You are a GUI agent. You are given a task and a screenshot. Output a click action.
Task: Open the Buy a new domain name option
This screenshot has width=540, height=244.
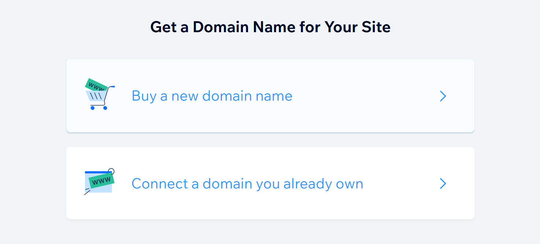pos(270,96)
